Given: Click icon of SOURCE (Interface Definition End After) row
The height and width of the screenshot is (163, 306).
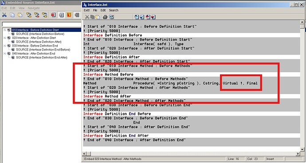Looking at the screenshot, I should 13,58.
